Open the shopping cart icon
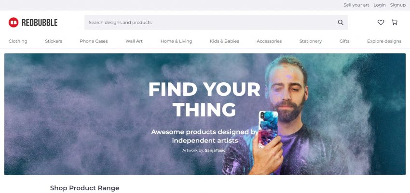 pyautogui.click(x=394, y=23)
